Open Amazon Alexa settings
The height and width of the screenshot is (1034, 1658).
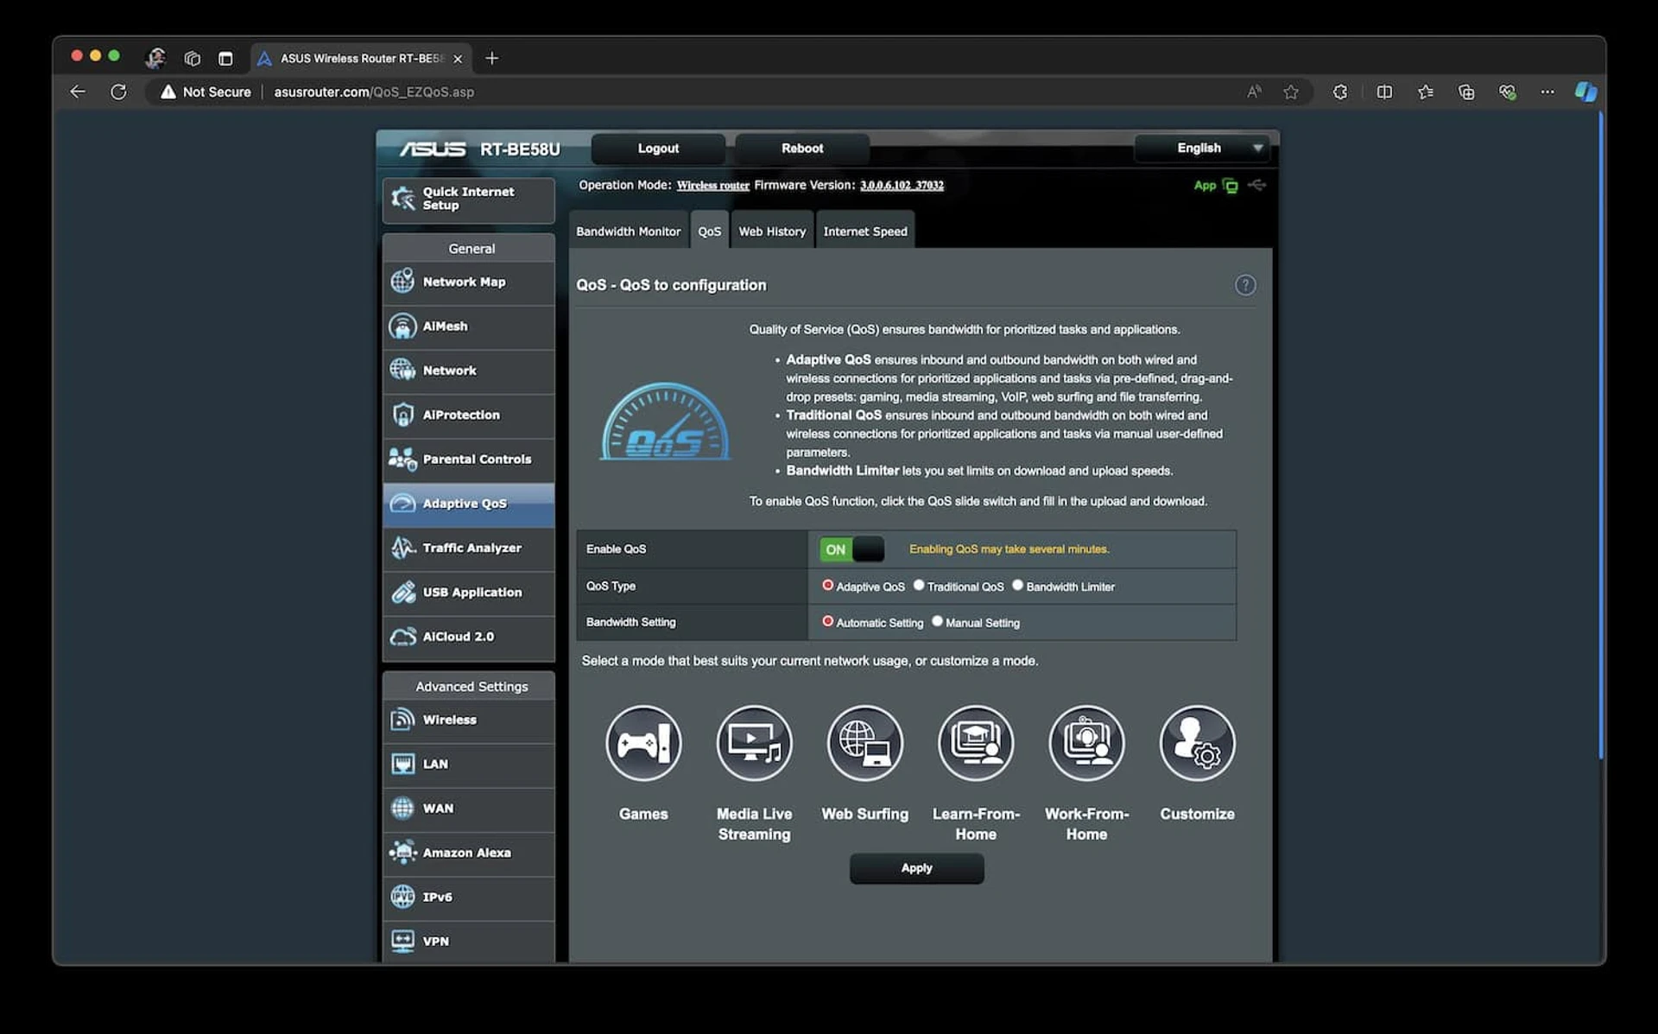[x=468, y=853]
